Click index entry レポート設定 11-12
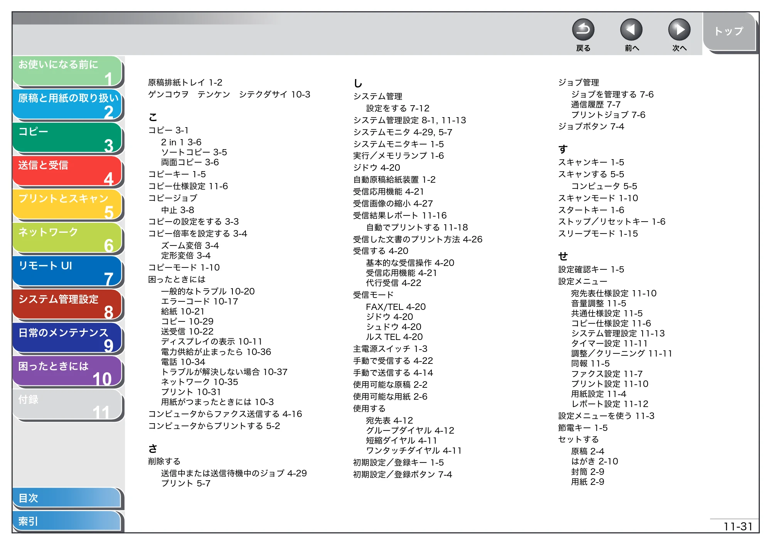The width and height of the screenshot is (771, 545). click(x=609, y=404)
